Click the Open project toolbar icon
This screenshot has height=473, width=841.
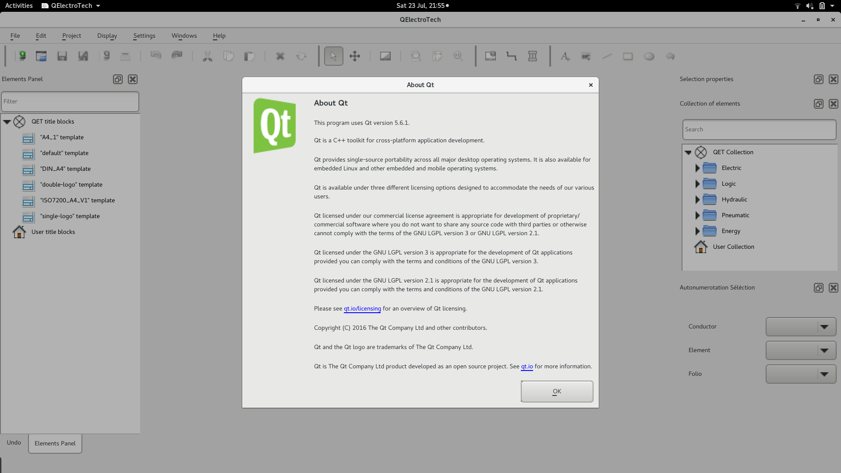pyautogui.click(x=41, y=56)
